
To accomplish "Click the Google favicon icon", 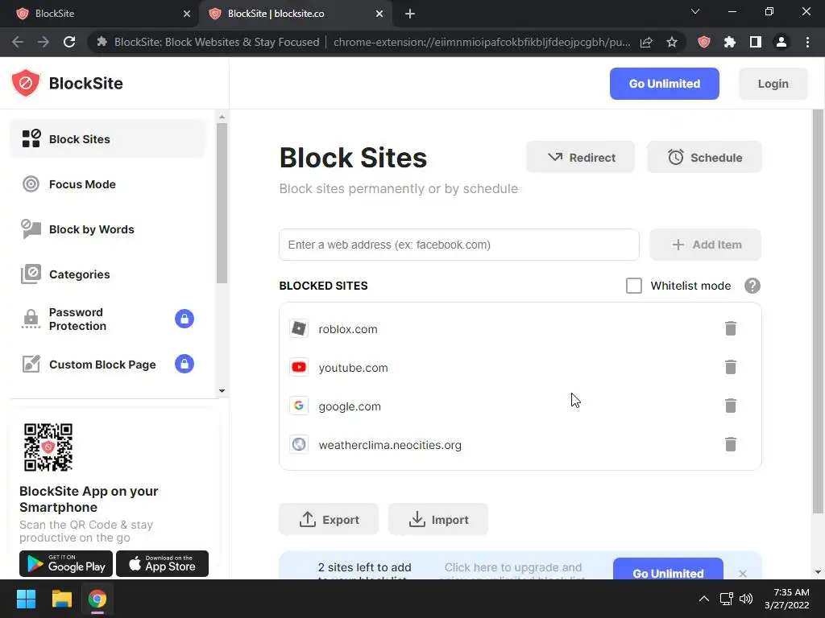I will tap(299, 406).
